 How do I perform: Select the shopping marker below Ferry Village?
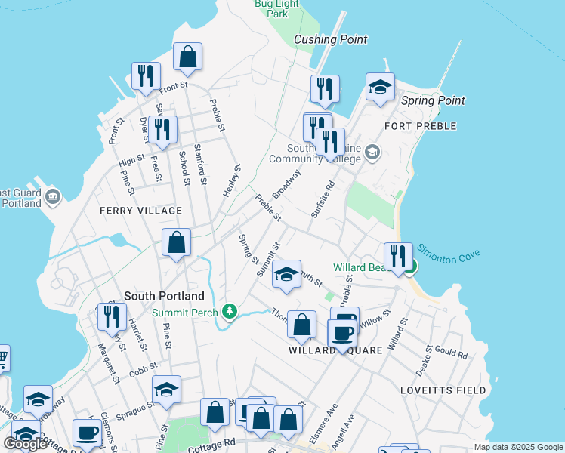click(176, 243)
